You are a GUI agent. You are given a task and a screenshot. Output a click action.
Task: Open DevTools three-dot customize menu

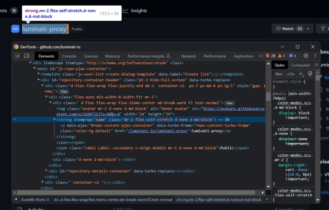point(316,56)
